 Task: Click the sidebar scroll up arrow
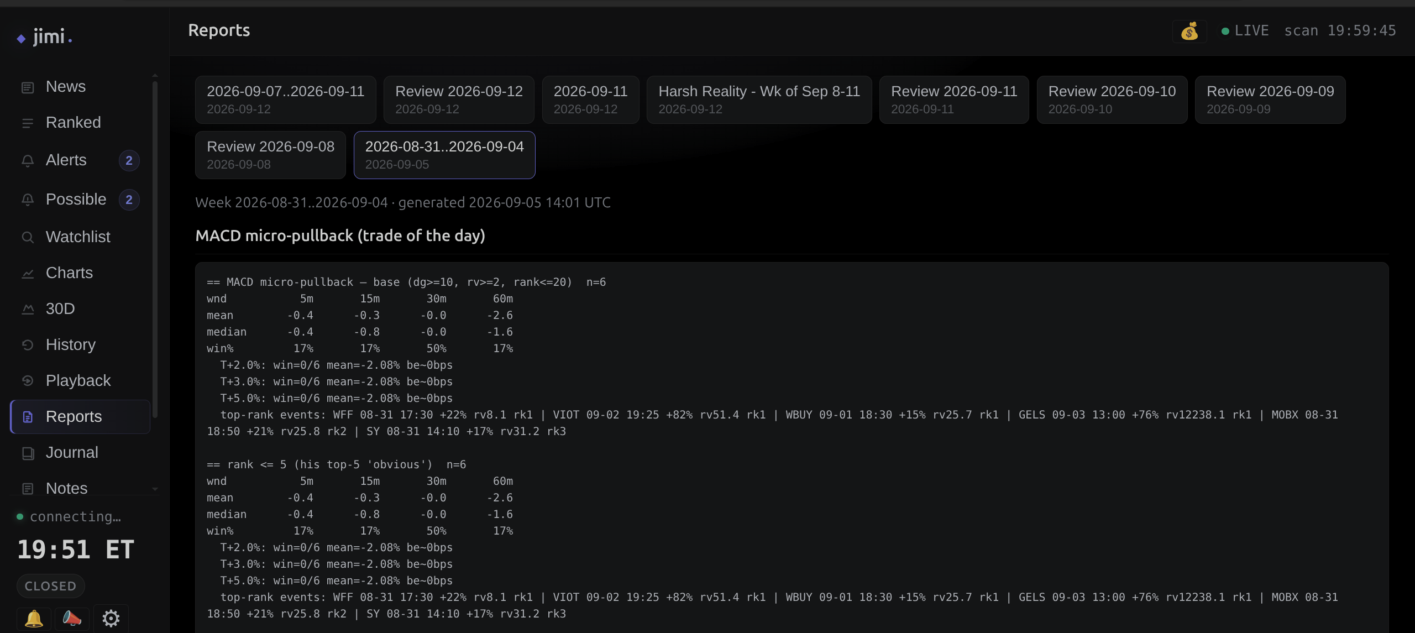point(155,75)
